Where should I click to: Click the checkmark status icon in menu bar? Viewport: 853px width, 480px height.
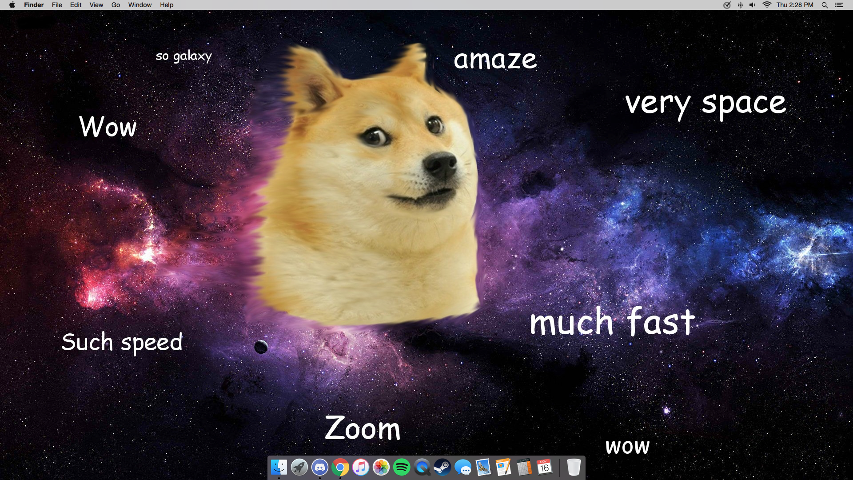(x=727, y=5)
